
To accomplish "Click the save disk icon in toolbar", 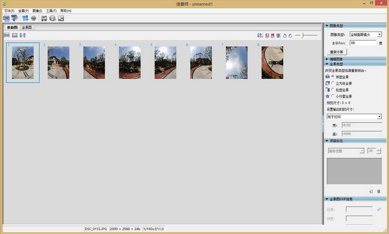I will pyautogui.click(x=44, y=18).
